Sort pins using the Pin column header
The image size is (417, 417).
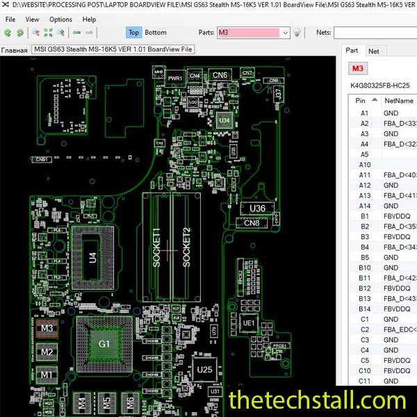(x=361, y=101)
